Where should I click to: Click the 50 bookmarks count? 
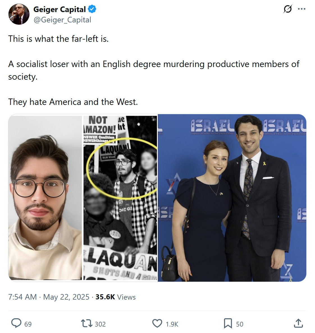[239, 324]
